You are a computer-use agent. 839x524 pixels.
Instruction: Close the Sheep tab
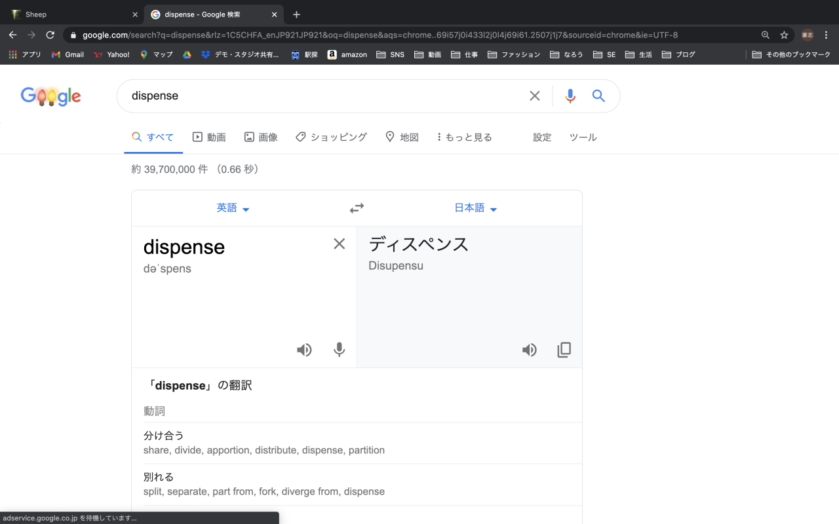[x=135, y=14]
